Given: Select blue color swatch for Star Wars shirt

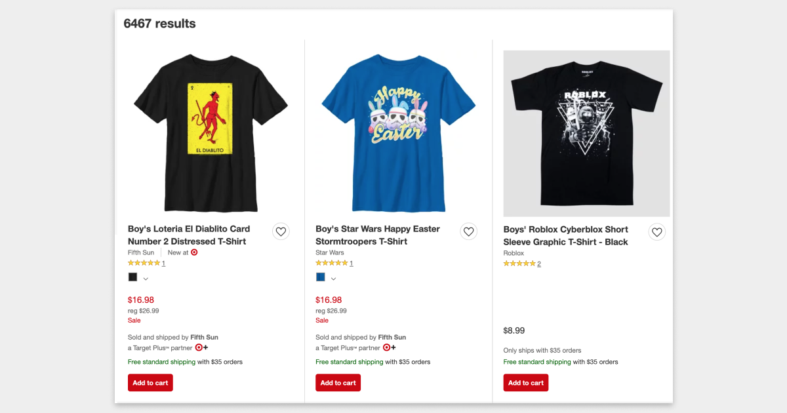Looking at the screenshot, I should pyautogui.click(x=321, y=277).
